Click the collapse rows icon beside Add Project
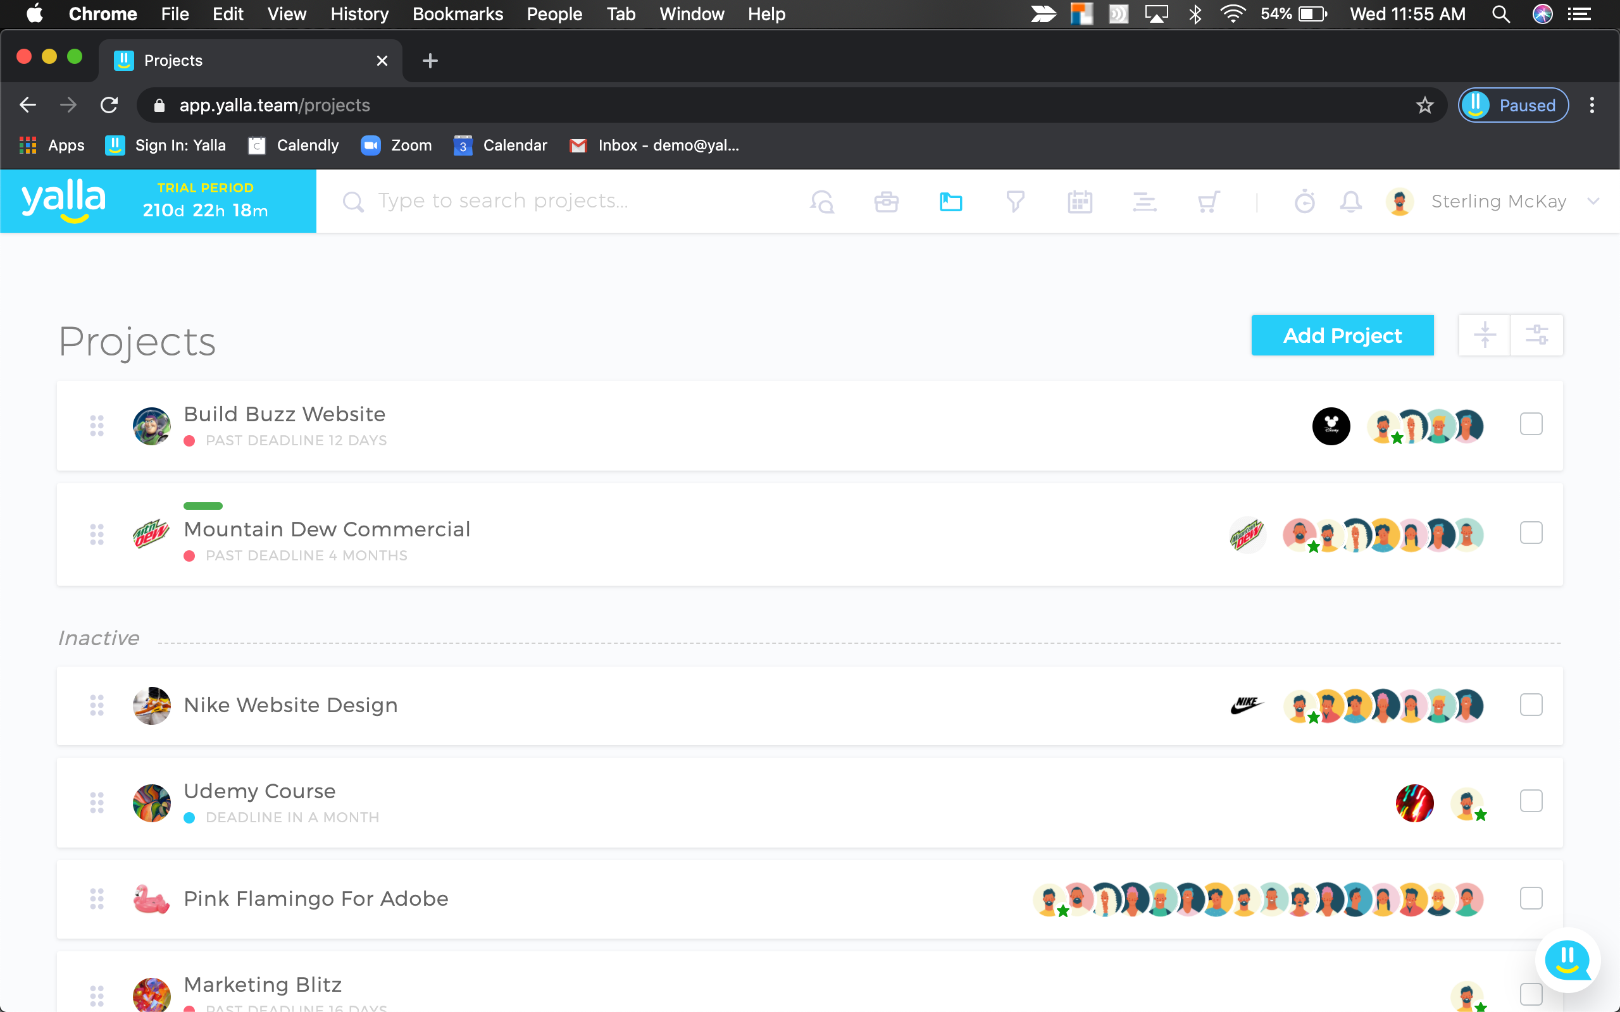1620x1012 pixels. (x=1484, y=335)
